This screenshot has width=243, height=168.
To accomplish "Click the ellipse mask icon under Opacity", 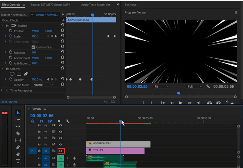I will click(12, 74).
